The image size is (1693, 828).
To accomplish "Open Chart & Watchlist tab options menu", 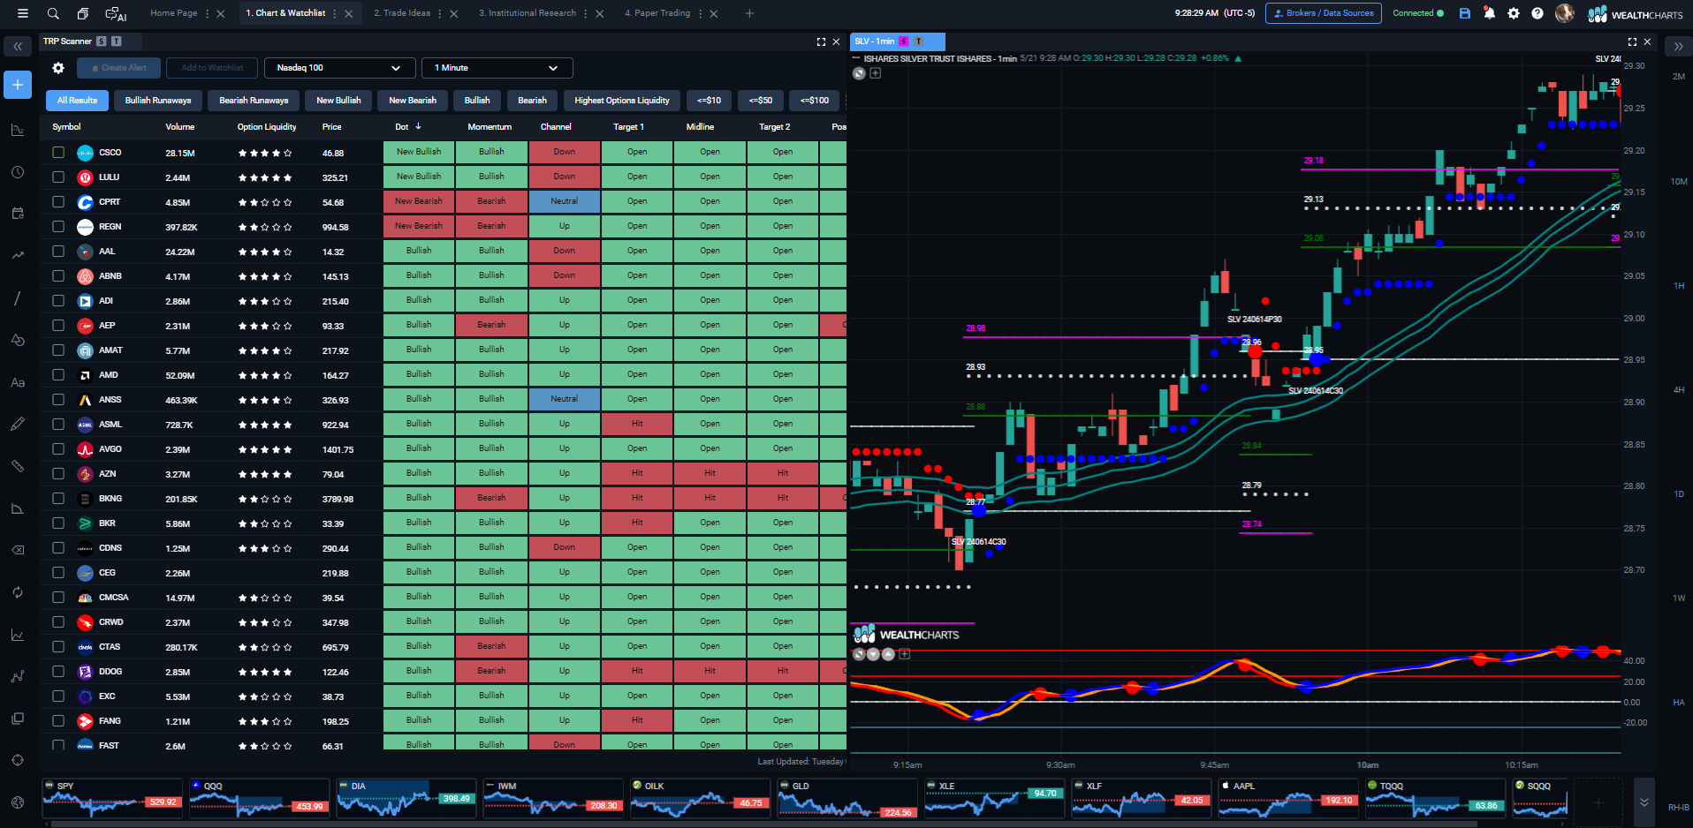I will [336, 13].
